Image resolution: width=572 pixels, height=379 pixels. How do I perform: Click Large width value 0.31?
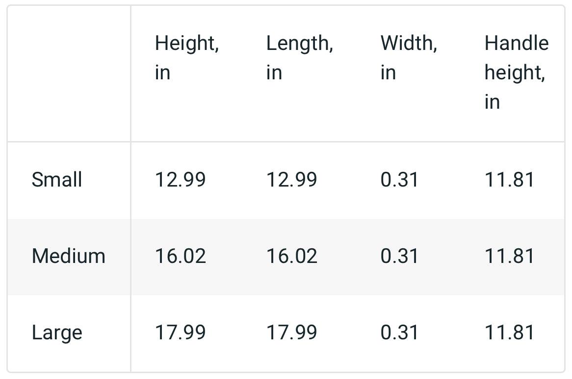399,332
